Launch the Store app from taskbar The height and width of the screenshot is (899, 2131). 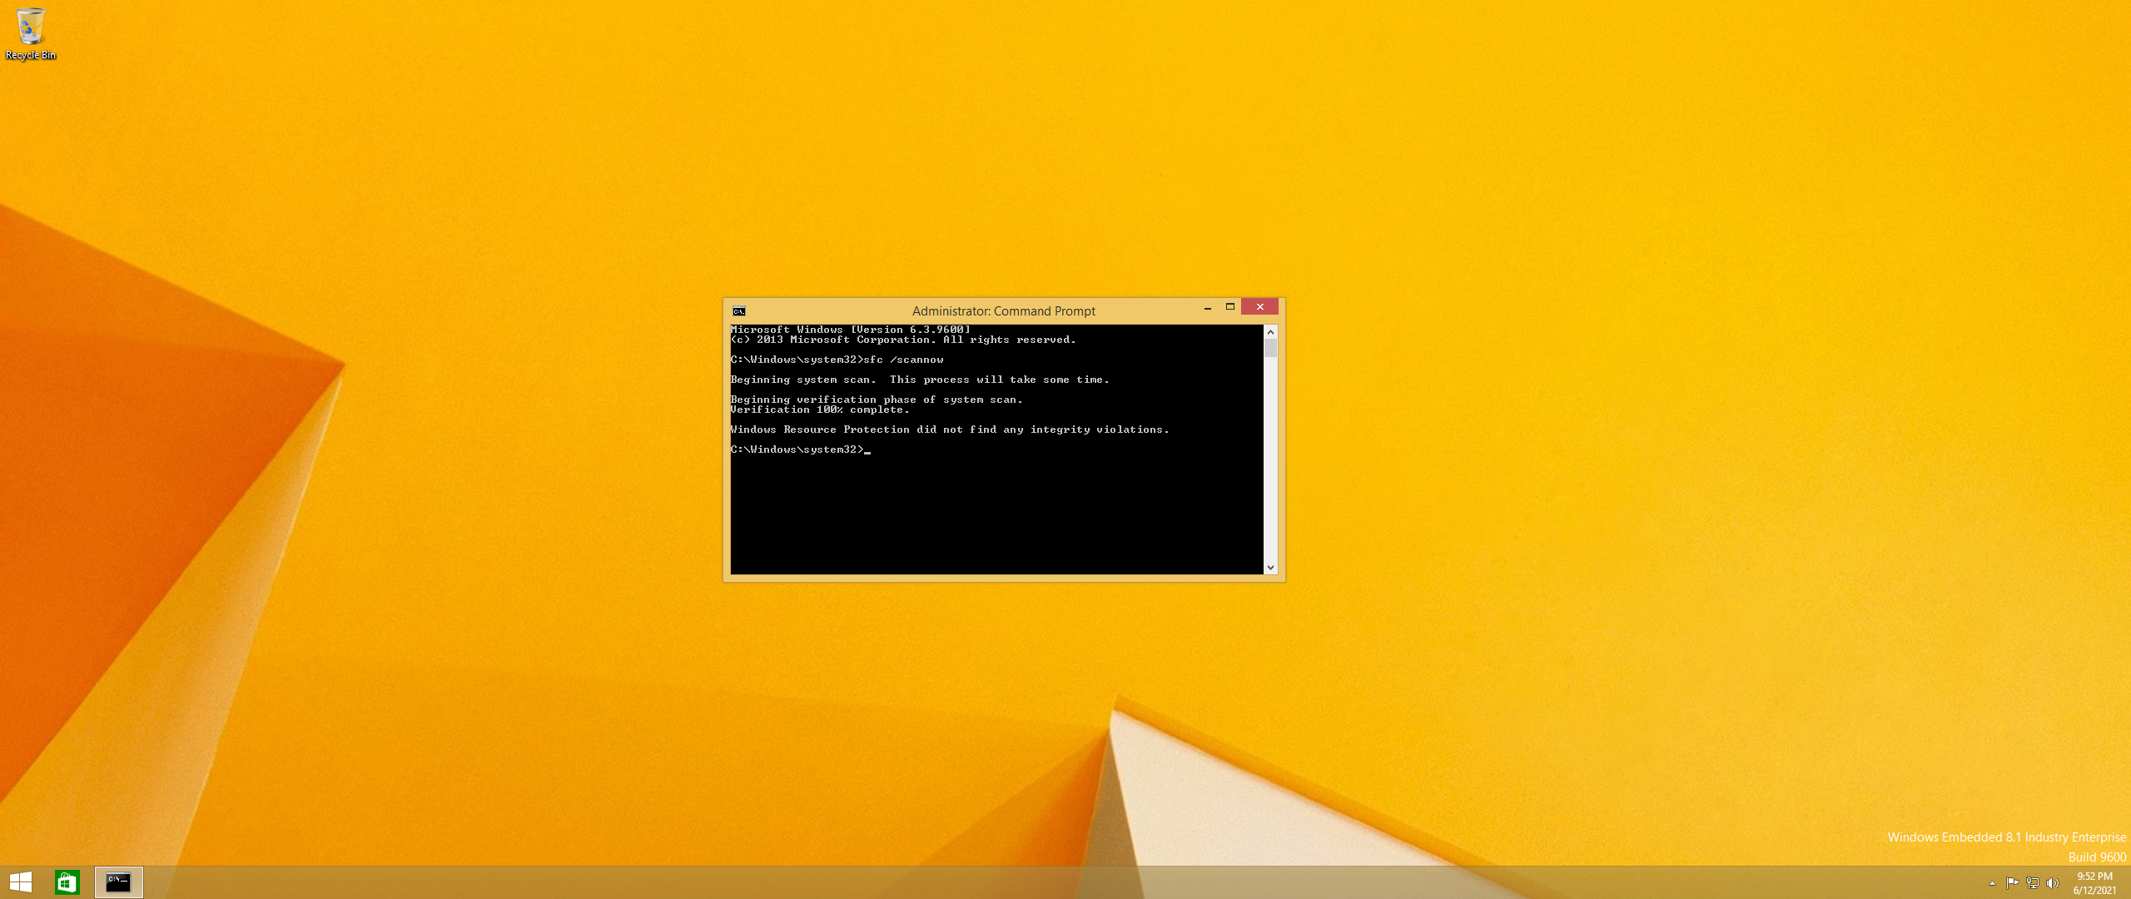pyautogui.click(x=67, y=882)
